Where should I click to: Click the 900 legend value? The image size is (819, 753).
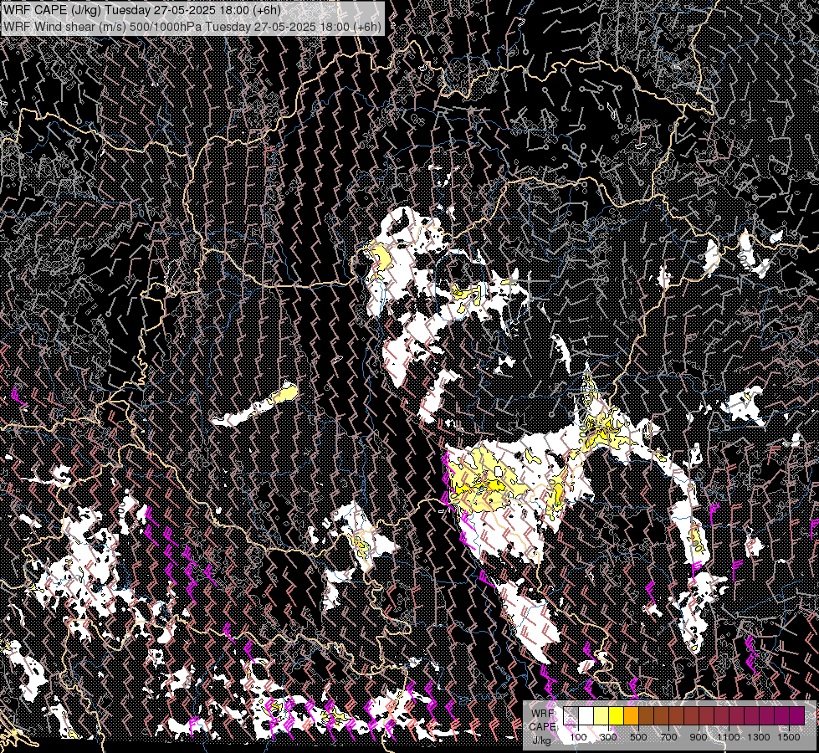point(699,737)
